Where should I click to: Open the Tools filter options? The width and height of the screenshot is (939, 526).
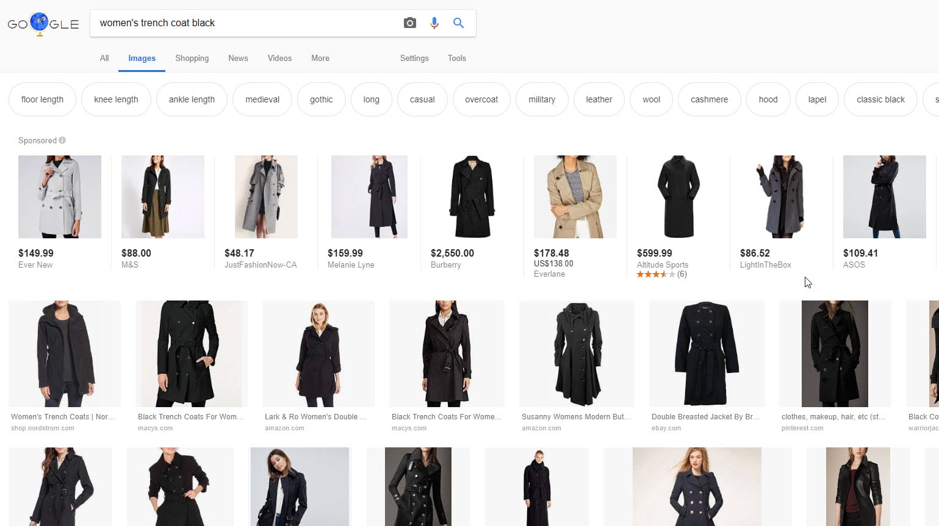tap(456, 58)
